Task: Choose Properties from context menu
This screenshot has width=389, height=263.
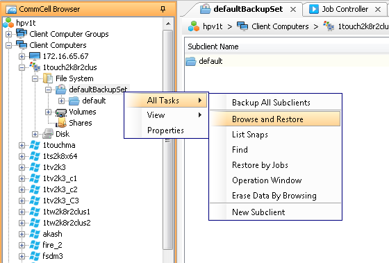Action: click(x=166, y=130)
